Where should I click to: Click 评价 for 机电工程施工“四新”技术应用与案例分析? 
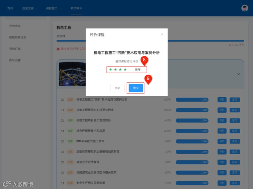(222, 100)
